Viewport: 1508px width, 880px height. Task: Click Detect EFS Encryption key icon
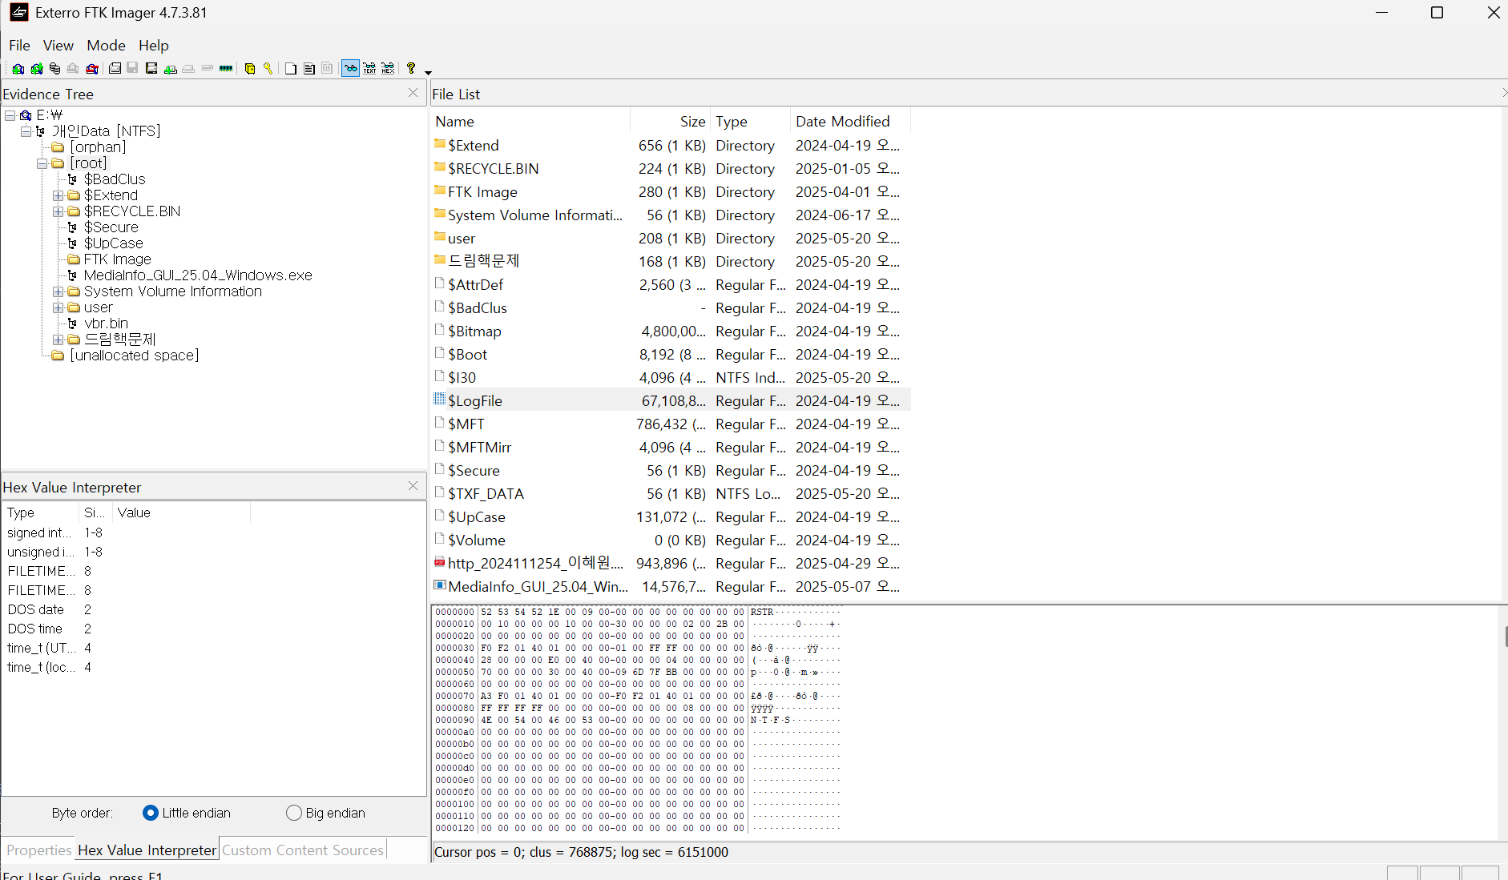pyautogui.click(x=268, y=69)
